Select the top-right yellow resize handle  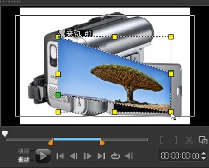point(171,37)
